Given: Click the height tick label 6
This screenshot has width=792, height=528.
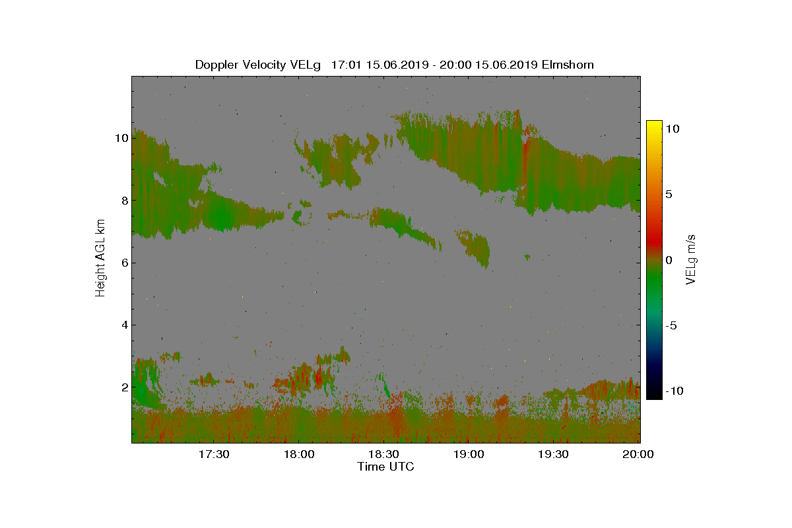Looking at the screenshot, I should [123, 262].
